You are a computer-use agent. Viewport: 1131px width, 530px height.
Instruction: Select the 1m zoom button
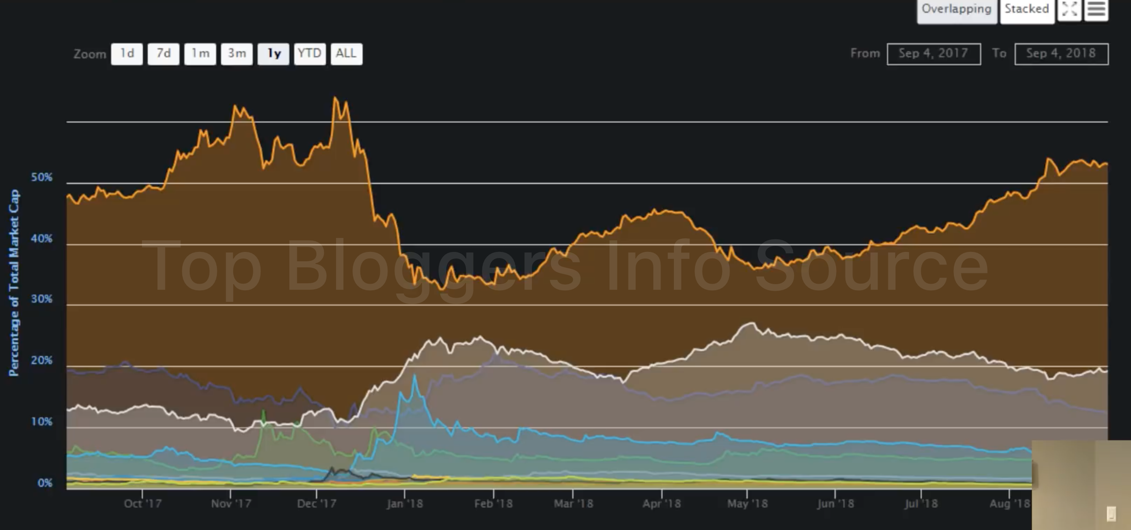200,54
